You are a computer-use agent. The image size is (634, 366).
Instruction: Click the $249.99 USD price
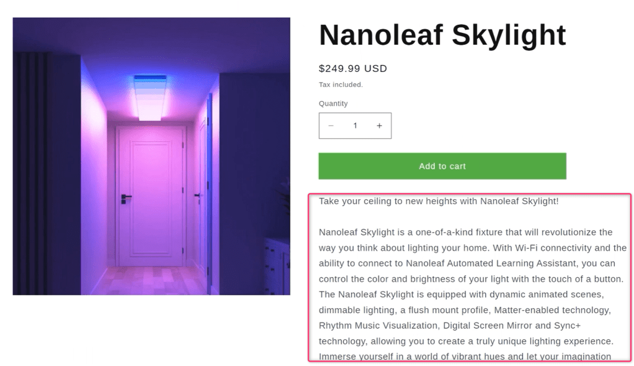[353, 68]
